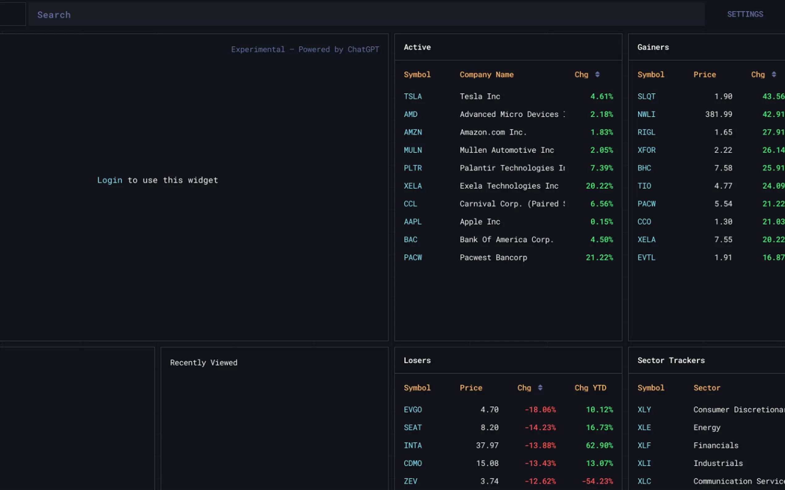785x490 pixels.
Task: Click Price column header in Gainers
Action: pos(704,75)
